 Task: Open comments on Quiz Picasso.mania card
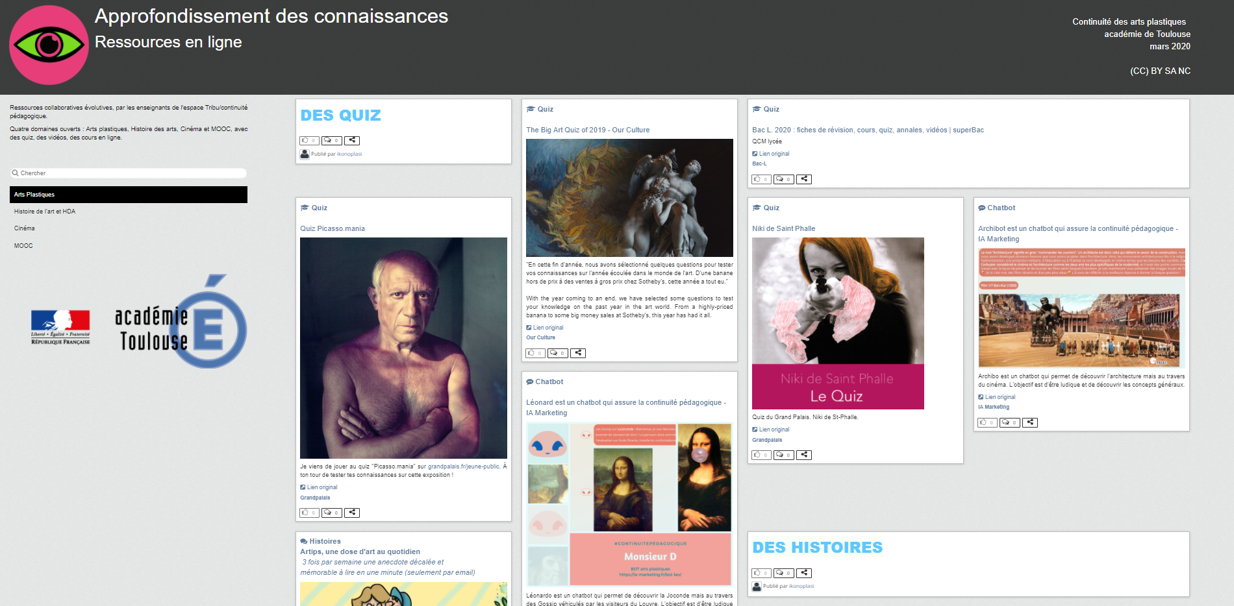tap(331, 513)
